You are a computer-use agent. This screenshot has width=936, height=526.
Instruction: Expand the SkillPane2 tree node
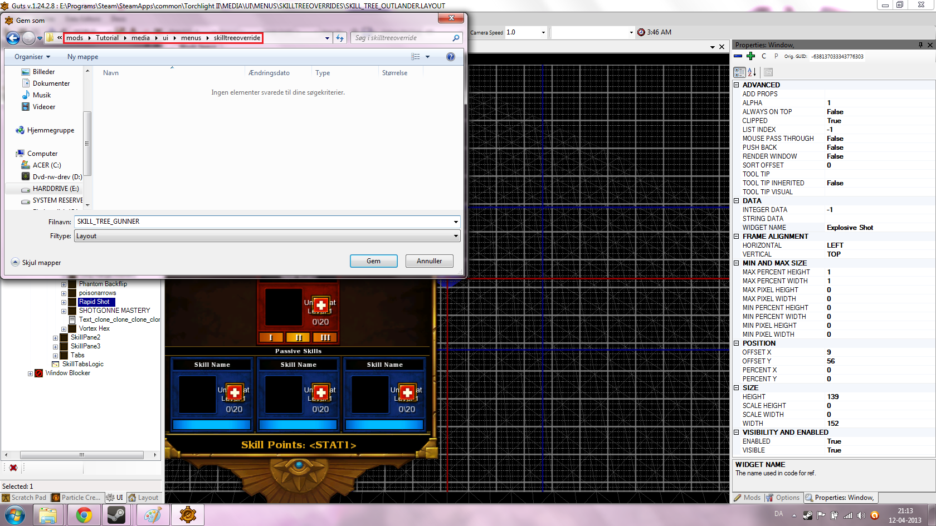click(x=55, y=338)
